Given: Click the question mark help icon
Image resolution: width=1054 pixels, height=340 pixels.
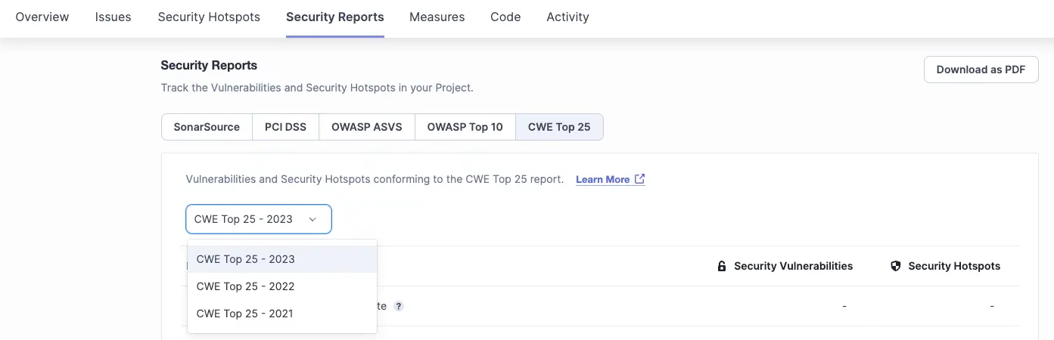Looking at the screenshot, I should (x=399, y=307).
